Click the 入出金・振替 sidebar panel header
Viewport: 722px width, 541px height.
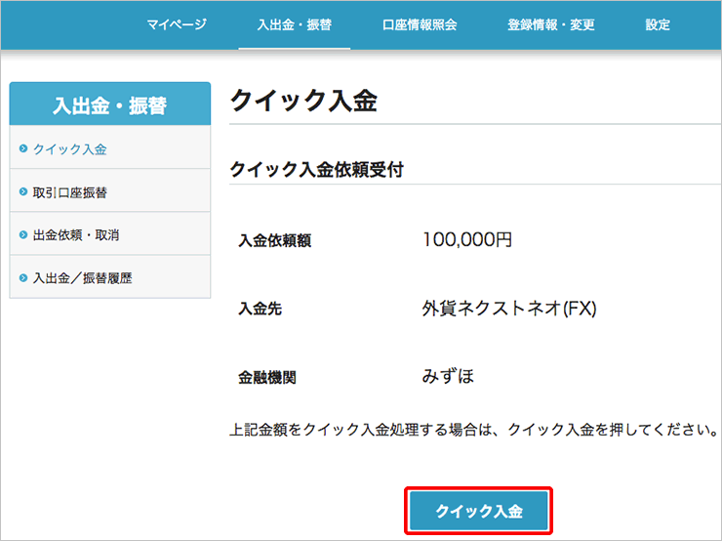pos(109,104)
